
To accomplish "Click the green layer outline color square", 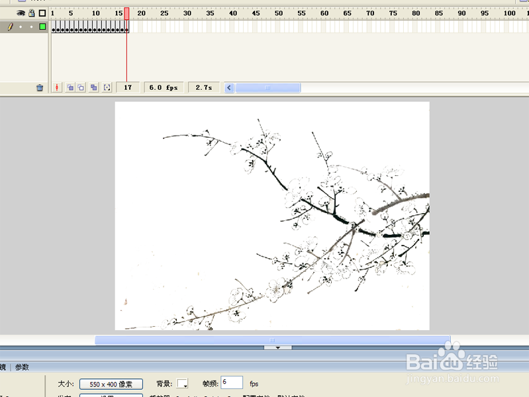I will (x=42, y=26).
